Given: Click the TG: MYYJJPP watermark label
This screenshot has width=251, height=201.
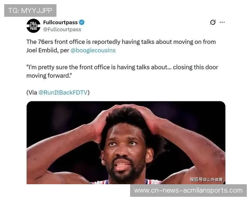Looking at the screenshot, I should (x=30, y=10).
